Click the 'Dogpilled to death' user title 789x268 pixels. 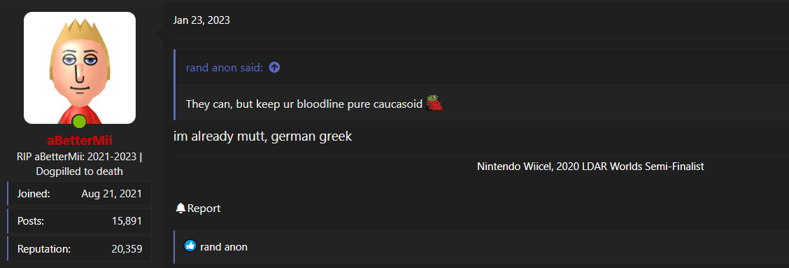click(80, 171)
